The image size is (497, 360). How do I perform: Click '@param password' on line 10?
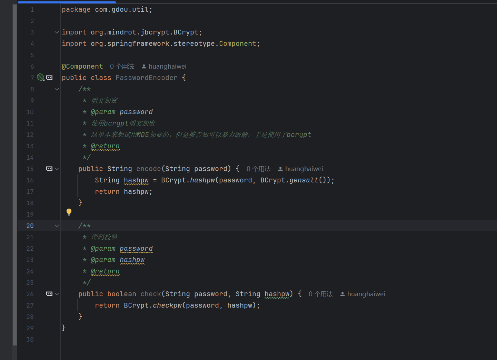[x=122, y=112]
